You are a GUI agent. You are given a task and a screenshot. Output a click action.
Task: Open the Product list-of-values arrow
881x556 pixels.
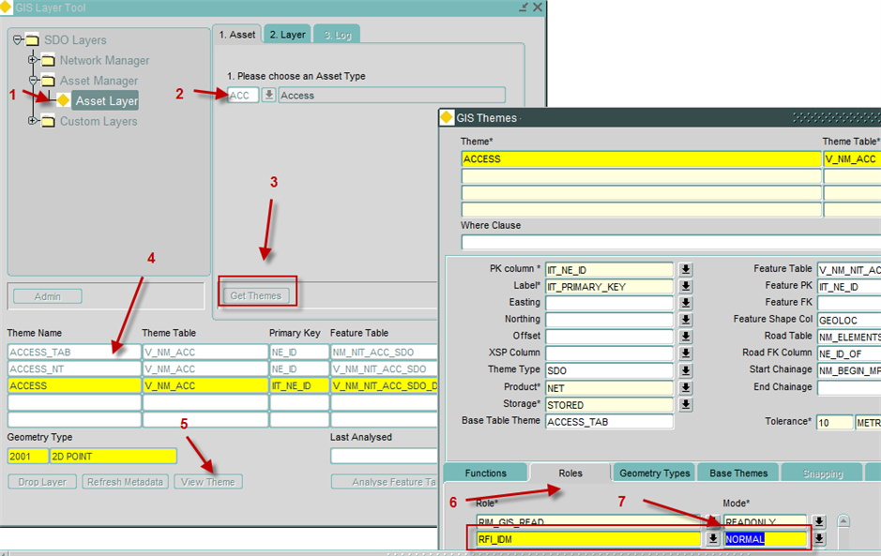click(686, 387)
